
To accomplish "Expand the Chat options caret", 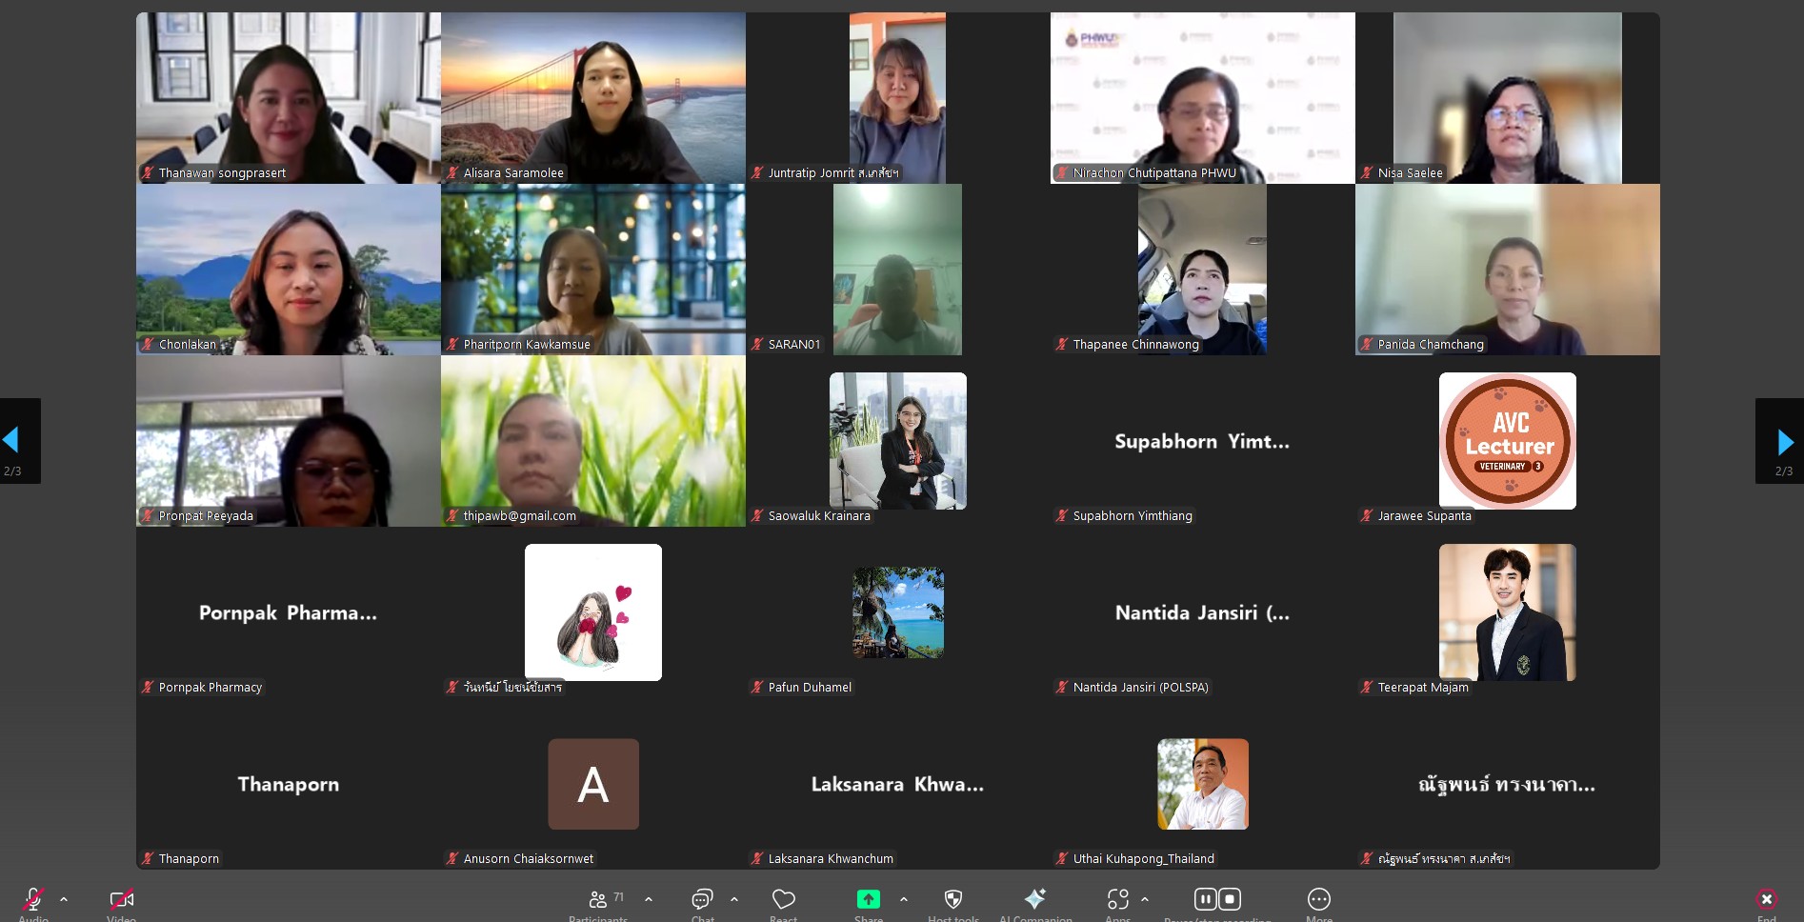I will coord(734,899).
